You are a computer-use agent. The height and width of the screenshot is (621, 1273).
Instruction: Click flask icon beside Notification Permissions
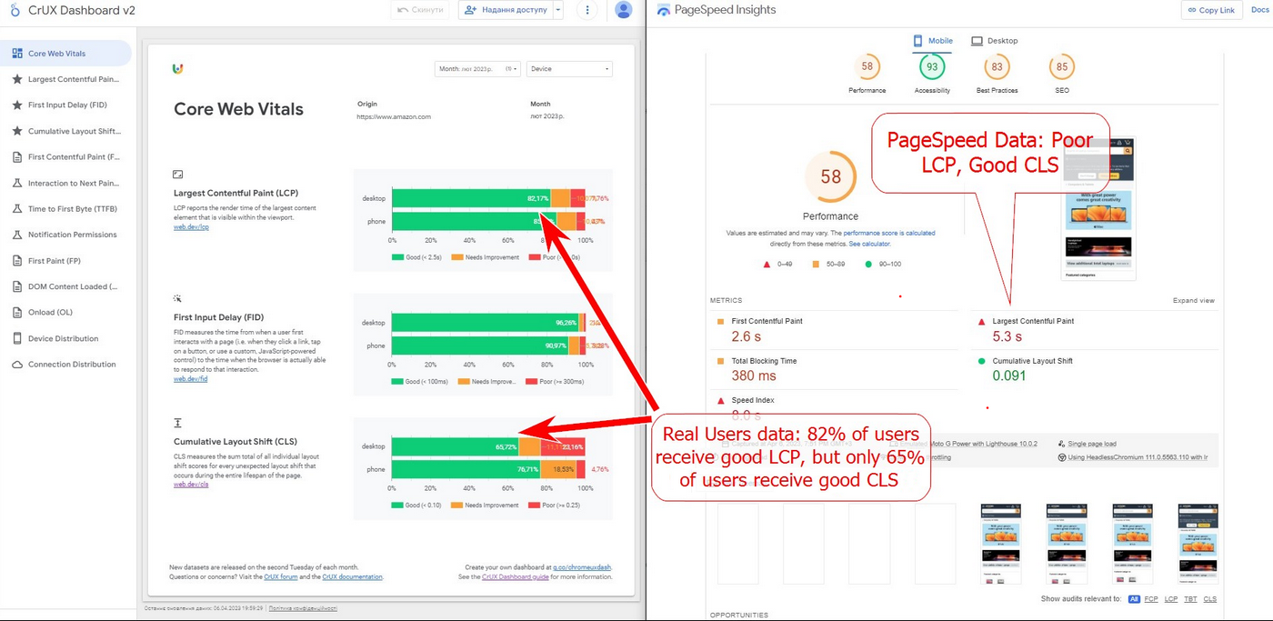point(17,235)
